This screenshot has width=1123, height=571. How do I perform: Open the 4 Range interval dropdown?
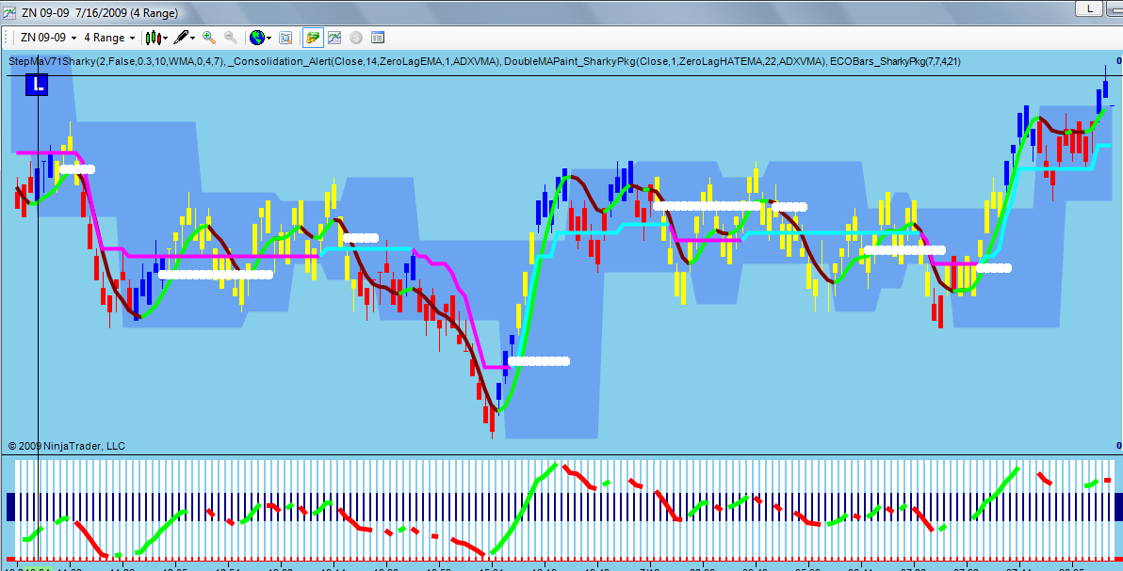(x=109, y=38)
